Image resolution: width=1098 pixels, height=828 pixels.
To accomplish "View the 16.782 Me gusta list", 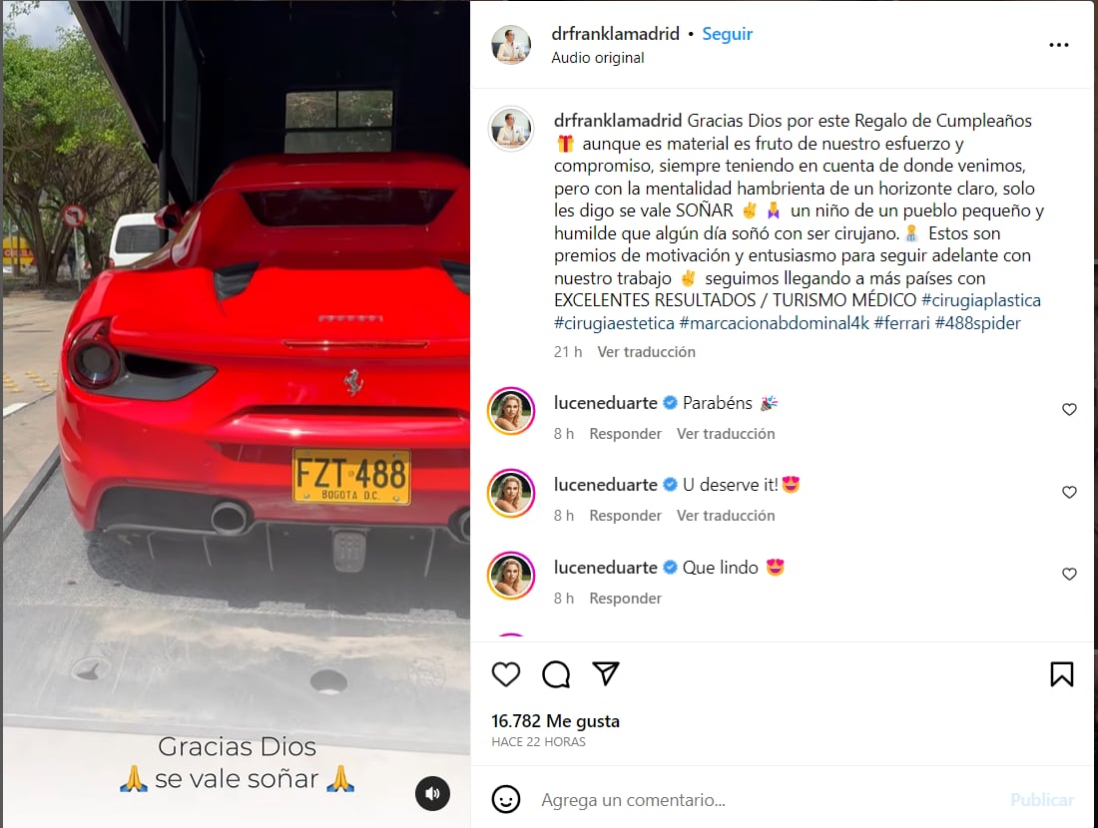I will (x=555, y=721).
